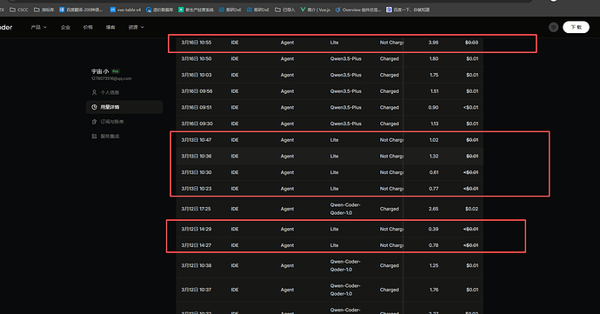Click the 3月16日 09:30 timestamp cell
600x314 pixels.
pyautogui.click(x=197, y=124)
